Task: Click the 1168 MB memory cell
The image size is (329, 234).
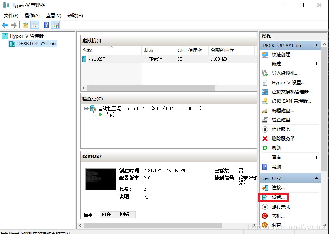Action: [219, 59]
